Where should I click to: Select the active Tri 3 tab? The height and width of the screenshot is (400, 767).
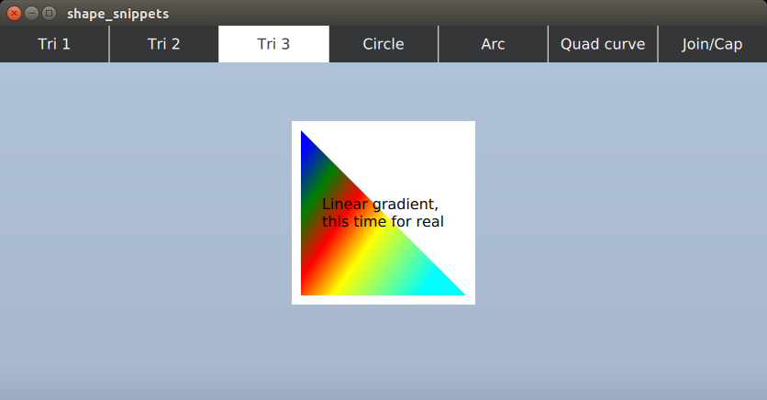pos(273,44)
